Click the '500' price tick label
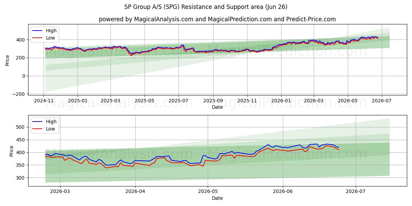This screenshot has height=206, width=412. coord(21,127)
